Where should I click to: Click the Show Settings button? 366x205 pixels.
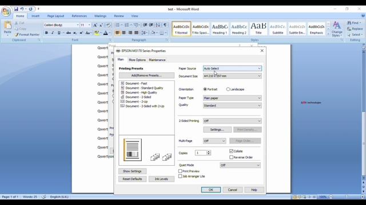pyautogui.click(x=132, y=171)
